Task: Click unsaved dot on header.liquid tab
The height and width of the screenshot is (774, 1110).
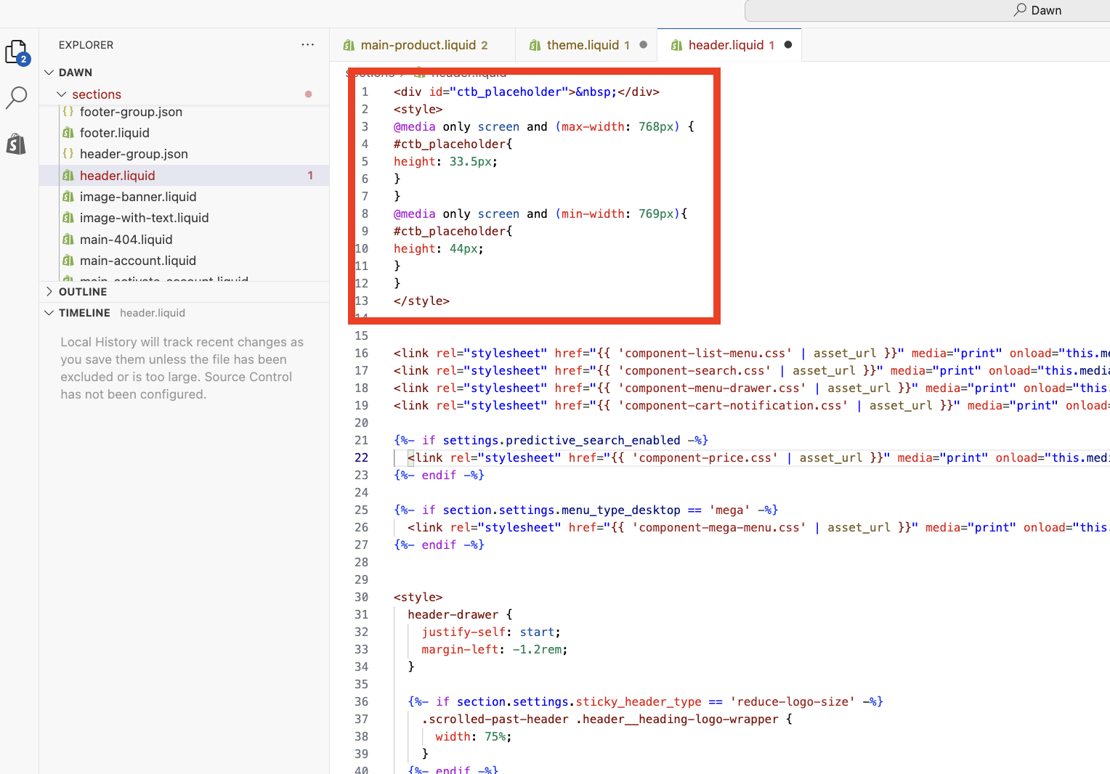Action: (x=788, y=45)
